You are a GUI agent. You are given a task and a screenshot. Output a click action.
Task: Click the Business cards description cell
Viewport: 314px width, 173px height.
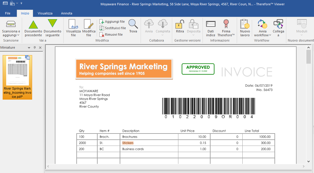(x=149, y=149)
